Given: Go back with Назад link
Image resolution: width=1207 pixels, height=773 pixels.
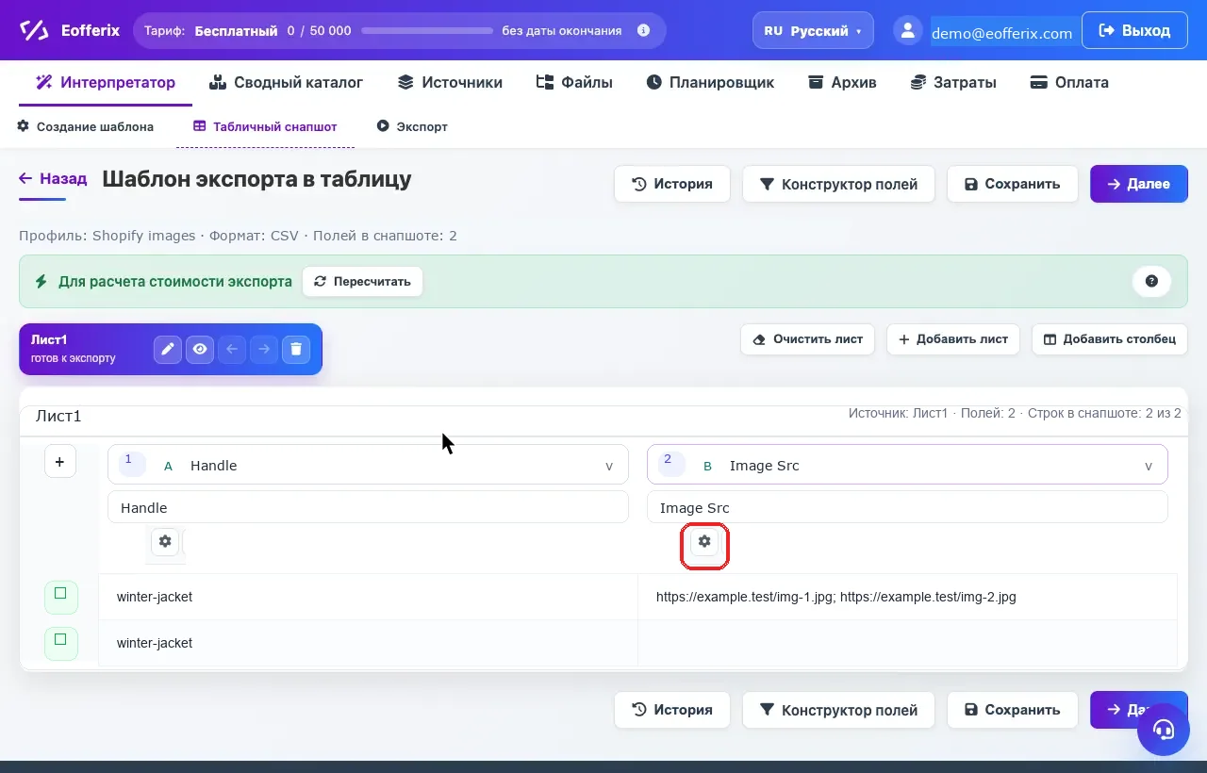Looking at the screenshot, I should click(53, 178).
